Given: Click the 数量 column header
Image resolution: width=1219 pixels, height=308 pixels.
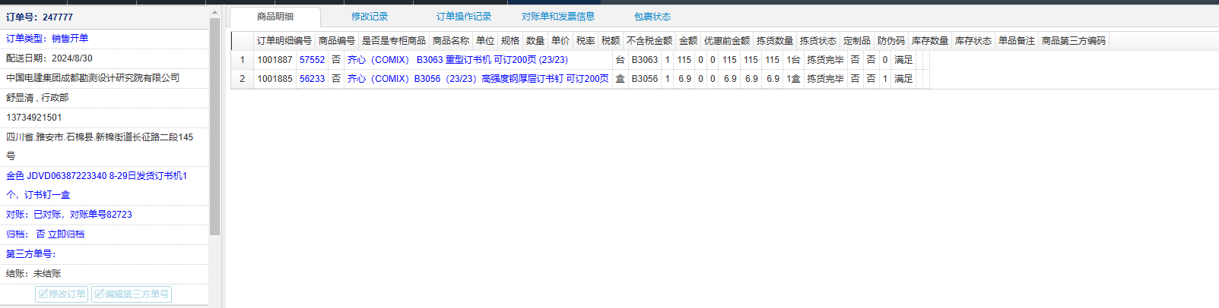Looking at the screenshot, I should click(x=535, y=41).
